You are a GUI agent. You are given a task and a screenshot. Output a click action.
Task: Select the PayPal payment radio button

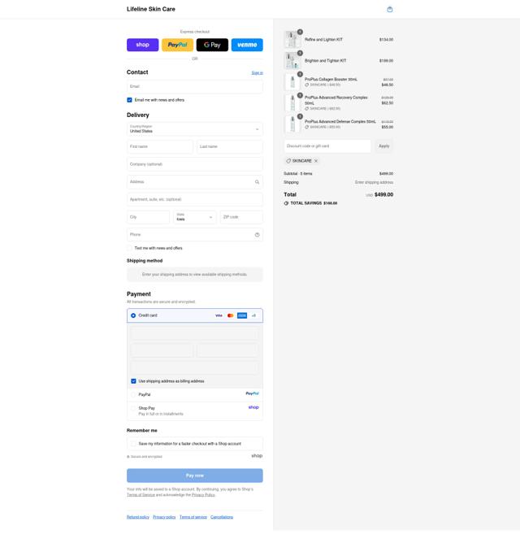(133, 394)
